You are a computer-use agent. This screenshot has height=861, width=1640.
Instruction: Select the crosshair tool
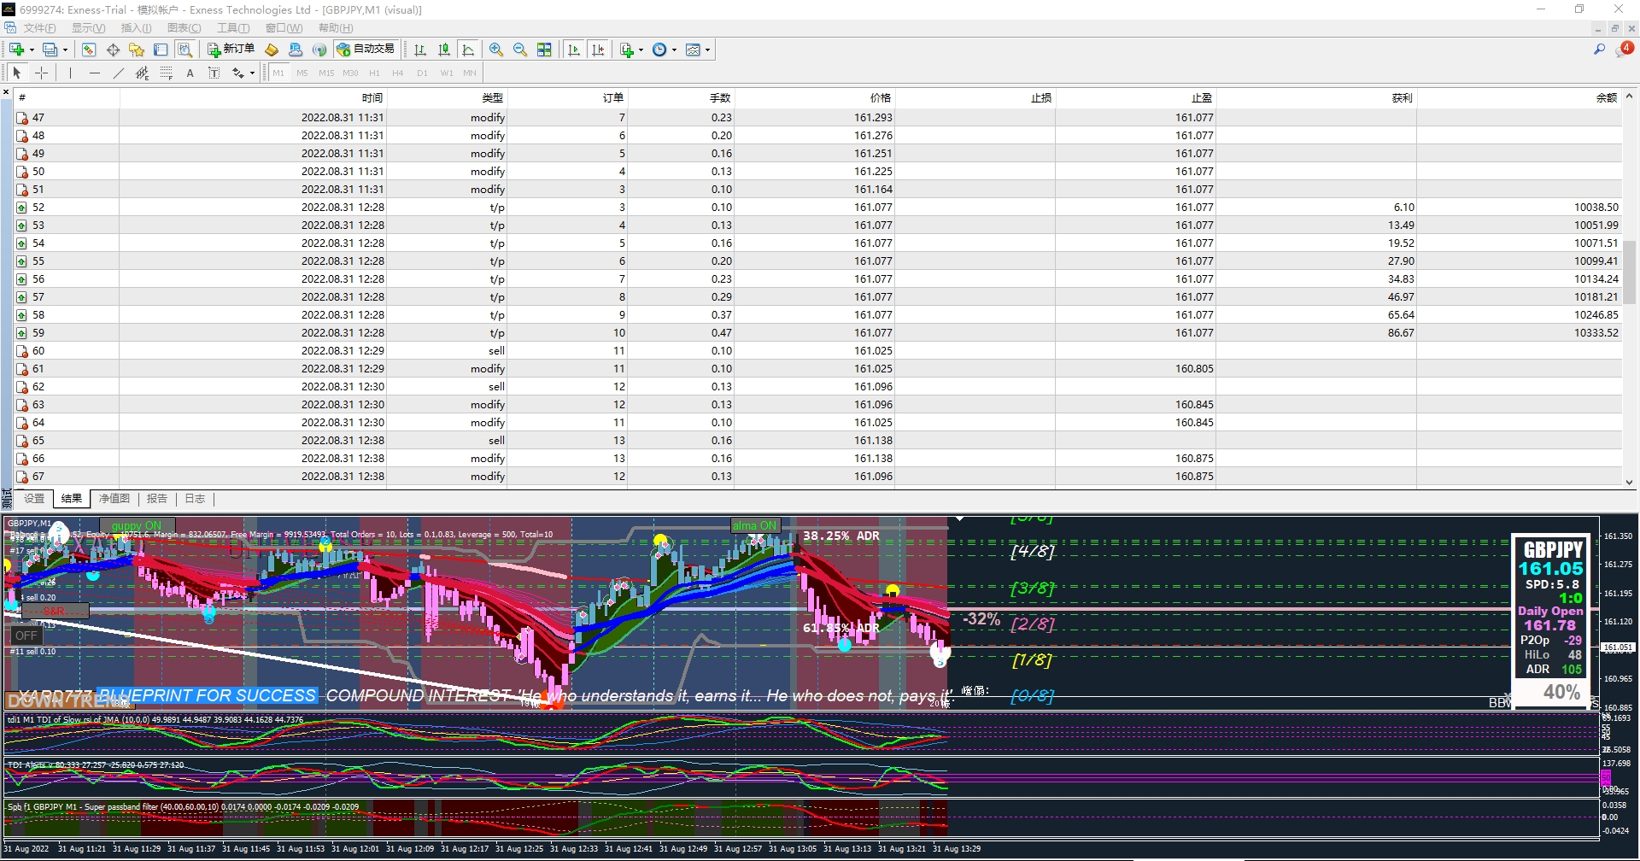41,73
